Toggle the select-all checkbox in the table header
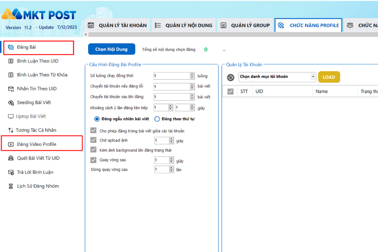 (230, 92)
